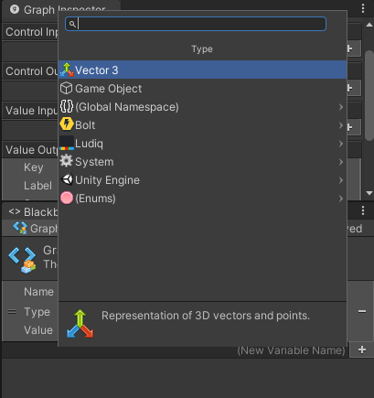This screenshot has width=374, height=398.
Task: Switch to the Blackboard tab
Action: tap(33, 211)
